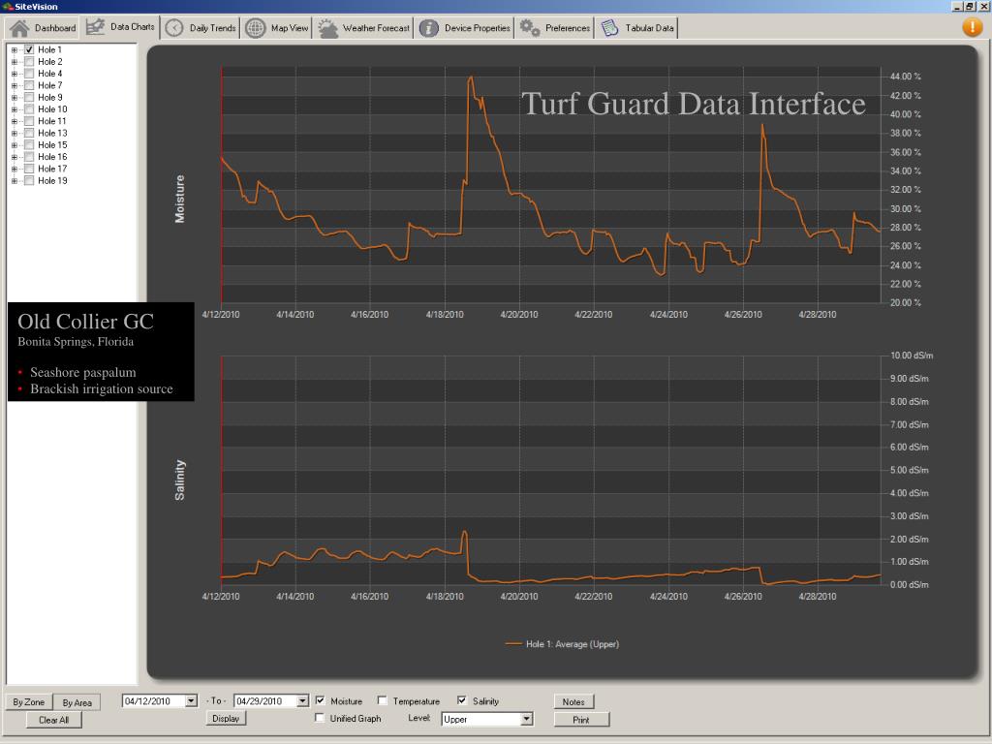Check the Hole 13 checkbox

[x=29, y=133]
